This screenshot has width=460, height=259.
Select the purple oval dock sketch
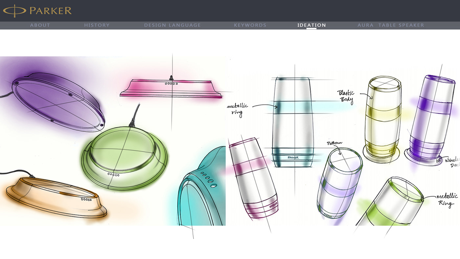pyautogui.click(x=58, y=102)
